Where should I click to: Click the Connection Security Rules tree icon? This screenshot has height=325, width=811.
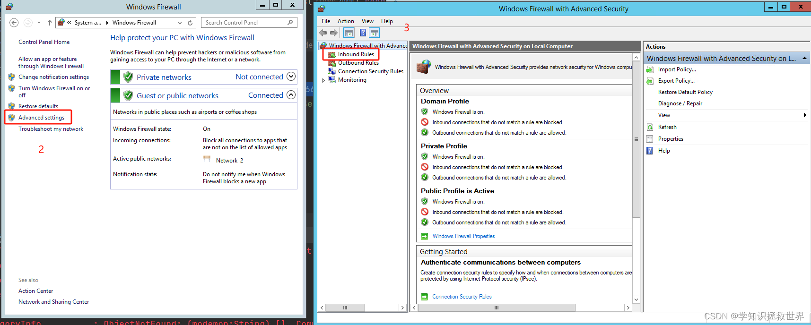(332, 71)
